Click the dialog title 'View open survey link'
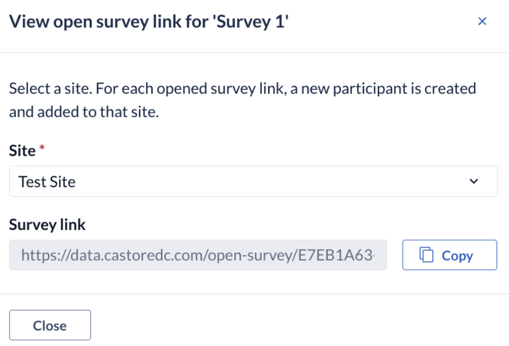The height and width of the screenshot is (346, 509). tap(109, 22)
